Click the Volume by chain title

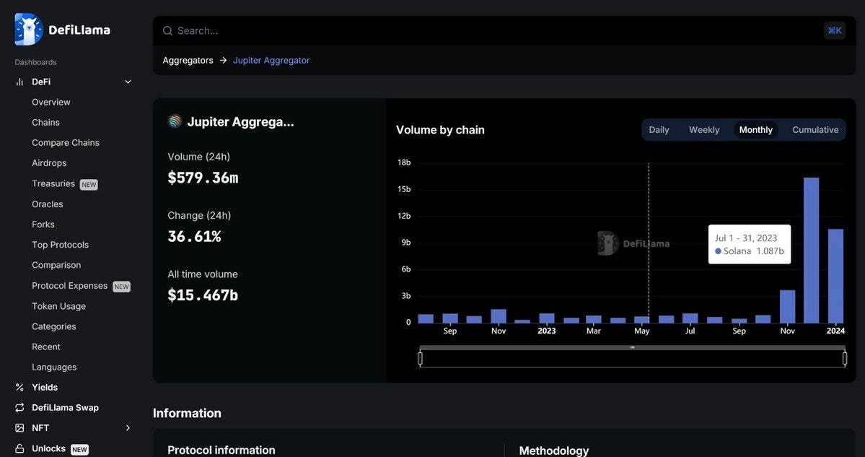point(440,130)
